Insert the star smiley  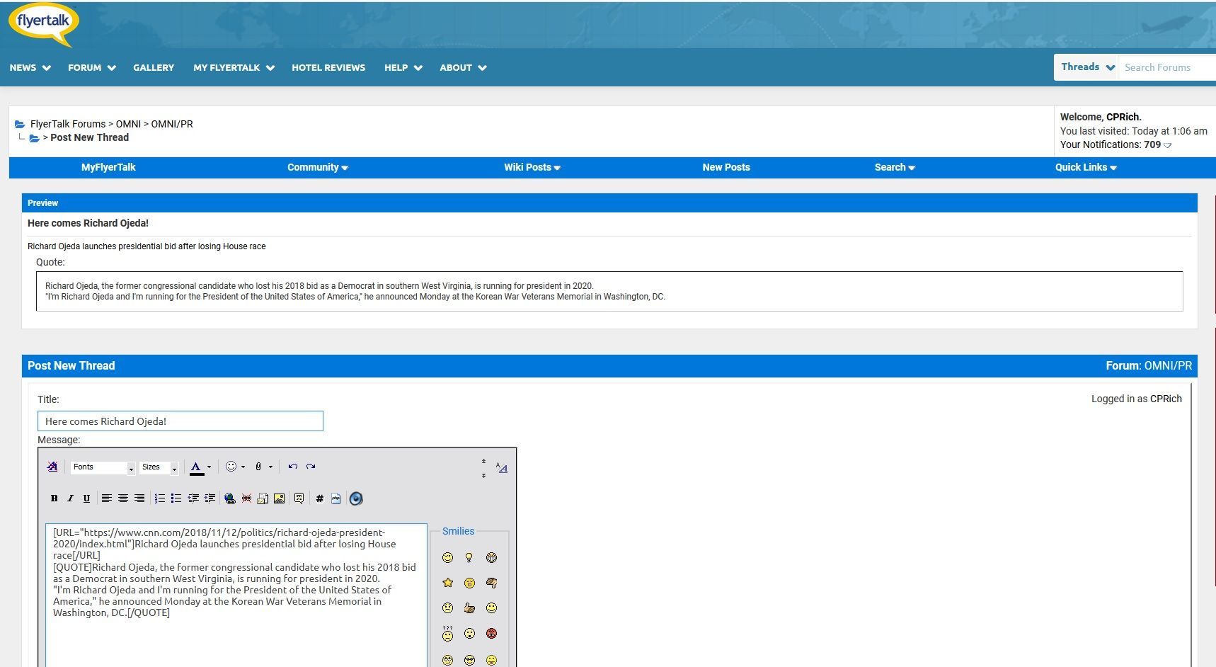coord(447,583)
